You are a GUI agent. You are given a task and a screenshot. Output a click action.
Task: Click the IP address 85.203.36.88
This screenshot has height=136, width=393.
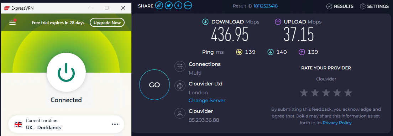tap(204, 120)
